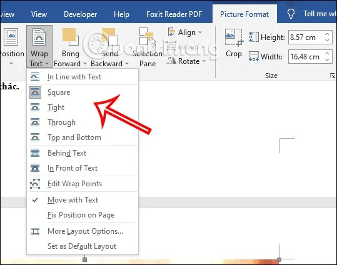The height and width of the screenshot is (265, 337).
Task: Open the Size dialog launcher
Action: [x=333, y=76]
